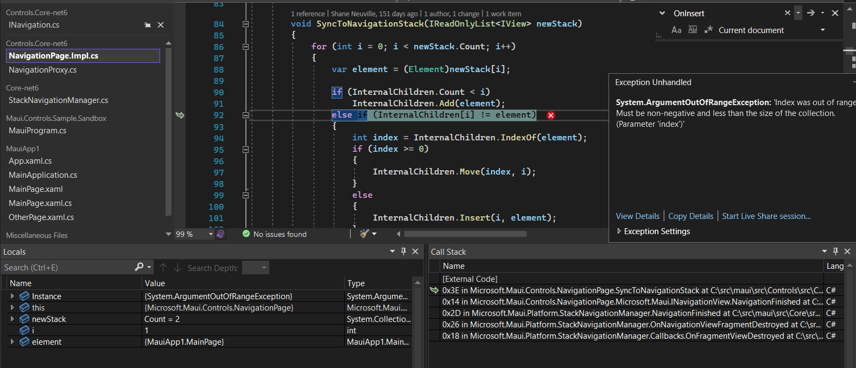
Task: Open the Call Stack window options dropdown
Action: (x=825, y=251)
